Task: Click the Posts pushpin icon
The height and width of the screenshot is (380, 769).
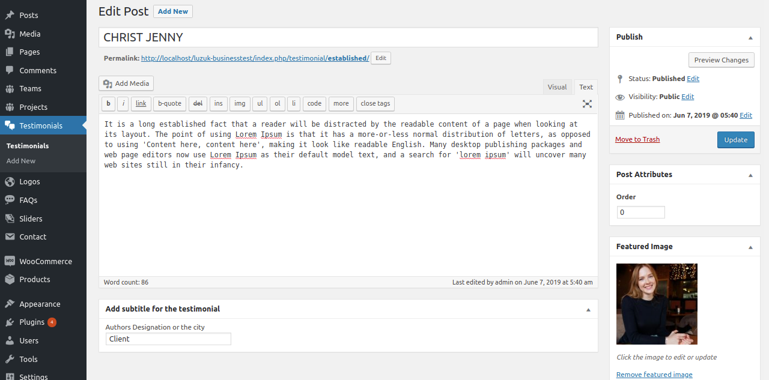Action: pyautogui.click(x=10, y=15)
